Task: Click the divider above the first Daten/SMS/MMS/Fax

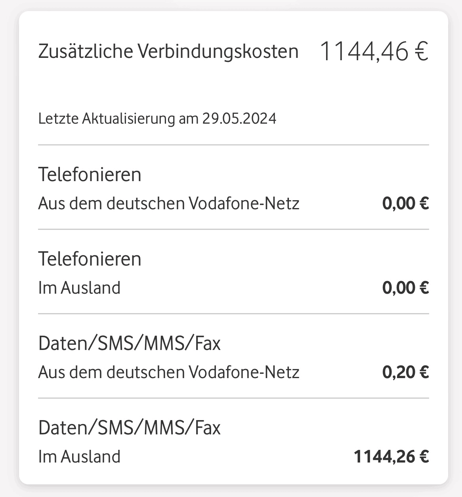Action: [233, 313]
